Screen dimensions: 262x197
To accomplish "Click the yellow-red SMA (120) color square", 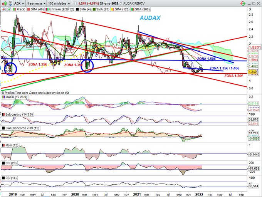I will tap(113, 9).
